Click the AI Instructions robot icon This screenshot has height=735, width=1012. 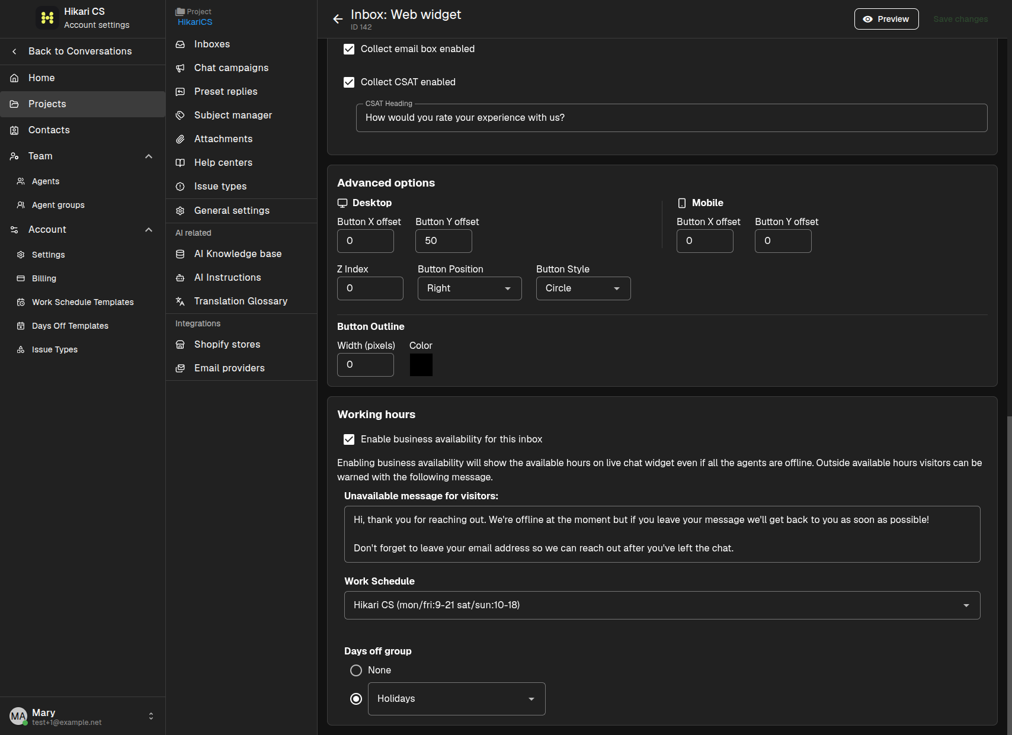(x=180, y=278)
